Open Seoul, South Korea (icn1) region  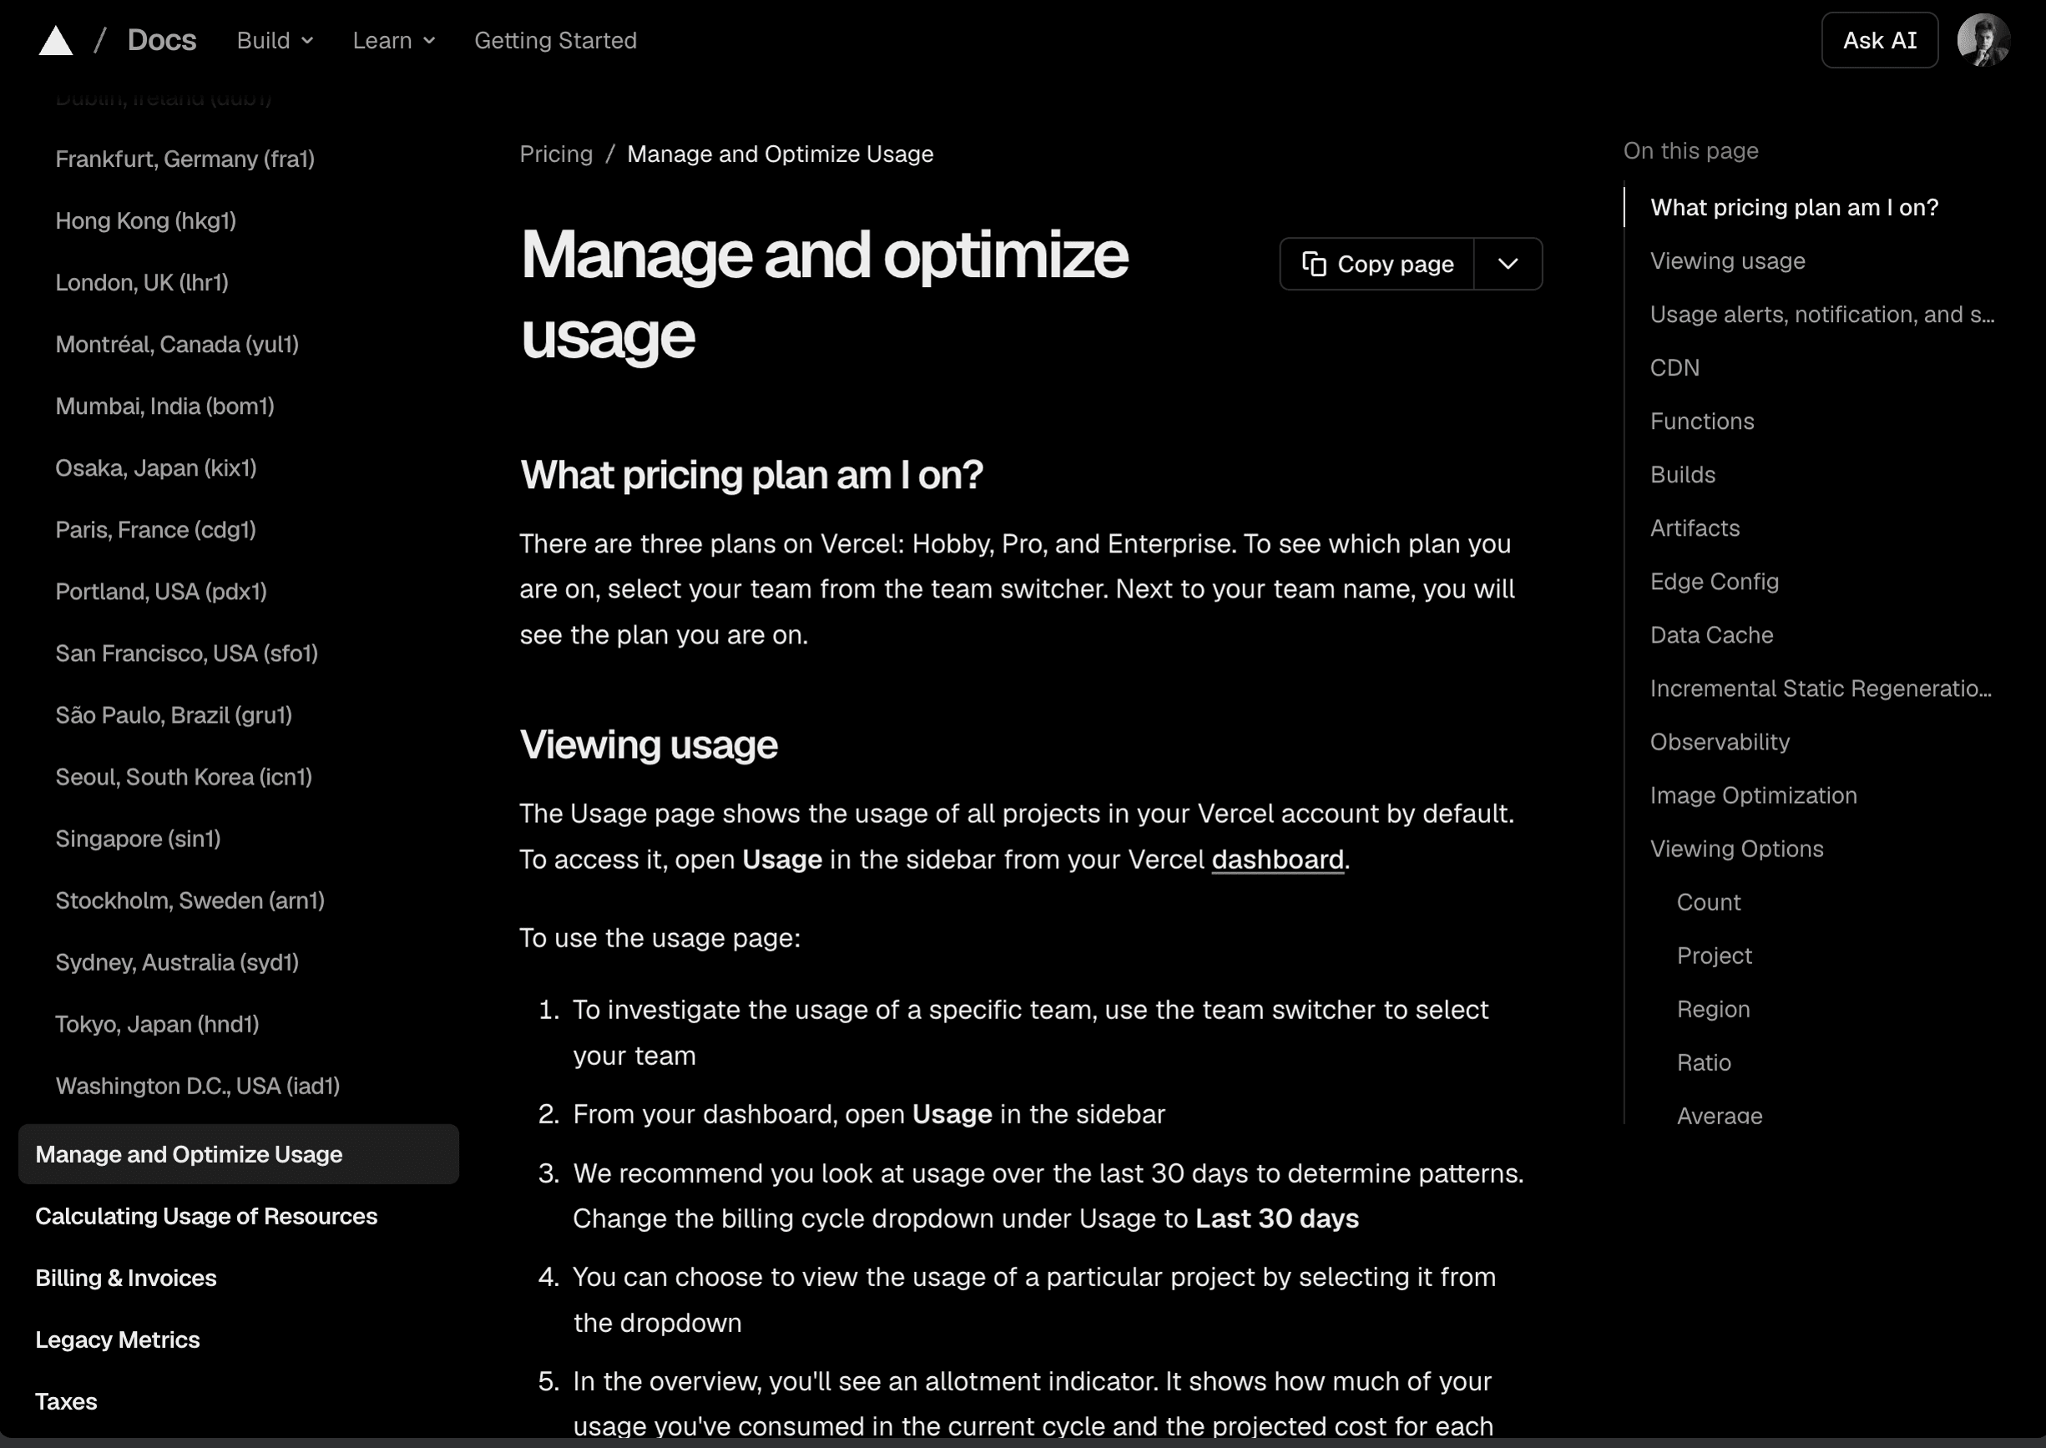tap(184, 777)
